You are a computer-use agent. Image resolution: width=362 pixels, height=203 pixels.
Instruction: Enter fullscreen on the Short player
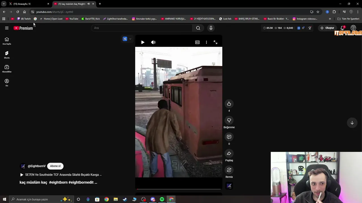coord(216,42)
